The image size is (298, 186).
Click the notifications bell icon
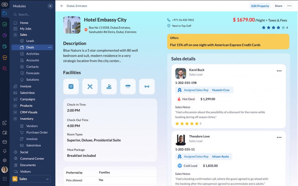coord(4,151)
